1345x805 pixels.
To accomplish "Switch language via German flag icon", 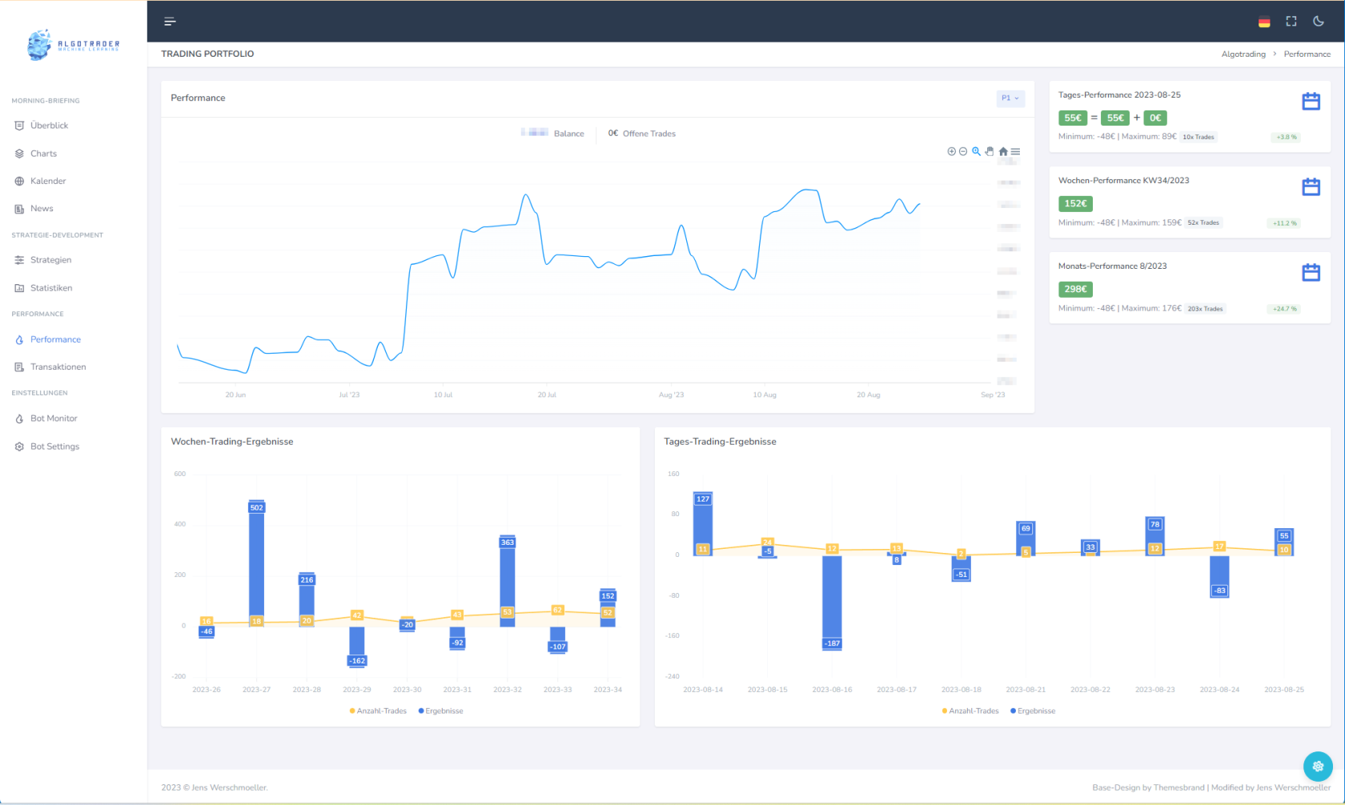I will (x=1264, y=22).
